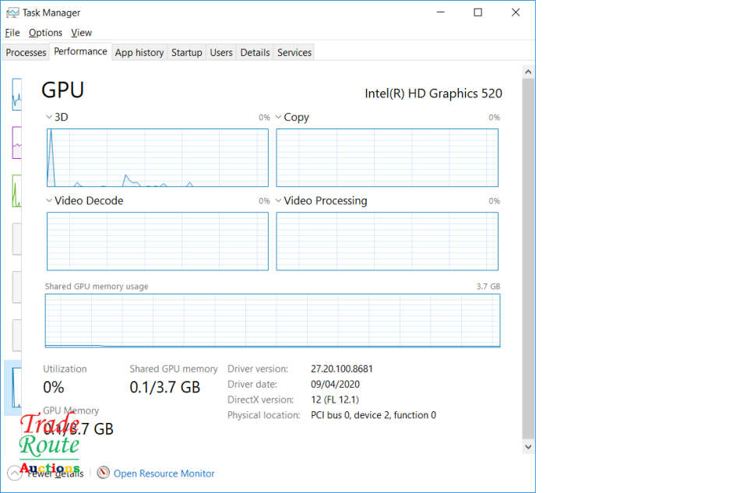Click the scrollbar down arrow
This screenshot has height=493, width=740.
tap(528, 447)
